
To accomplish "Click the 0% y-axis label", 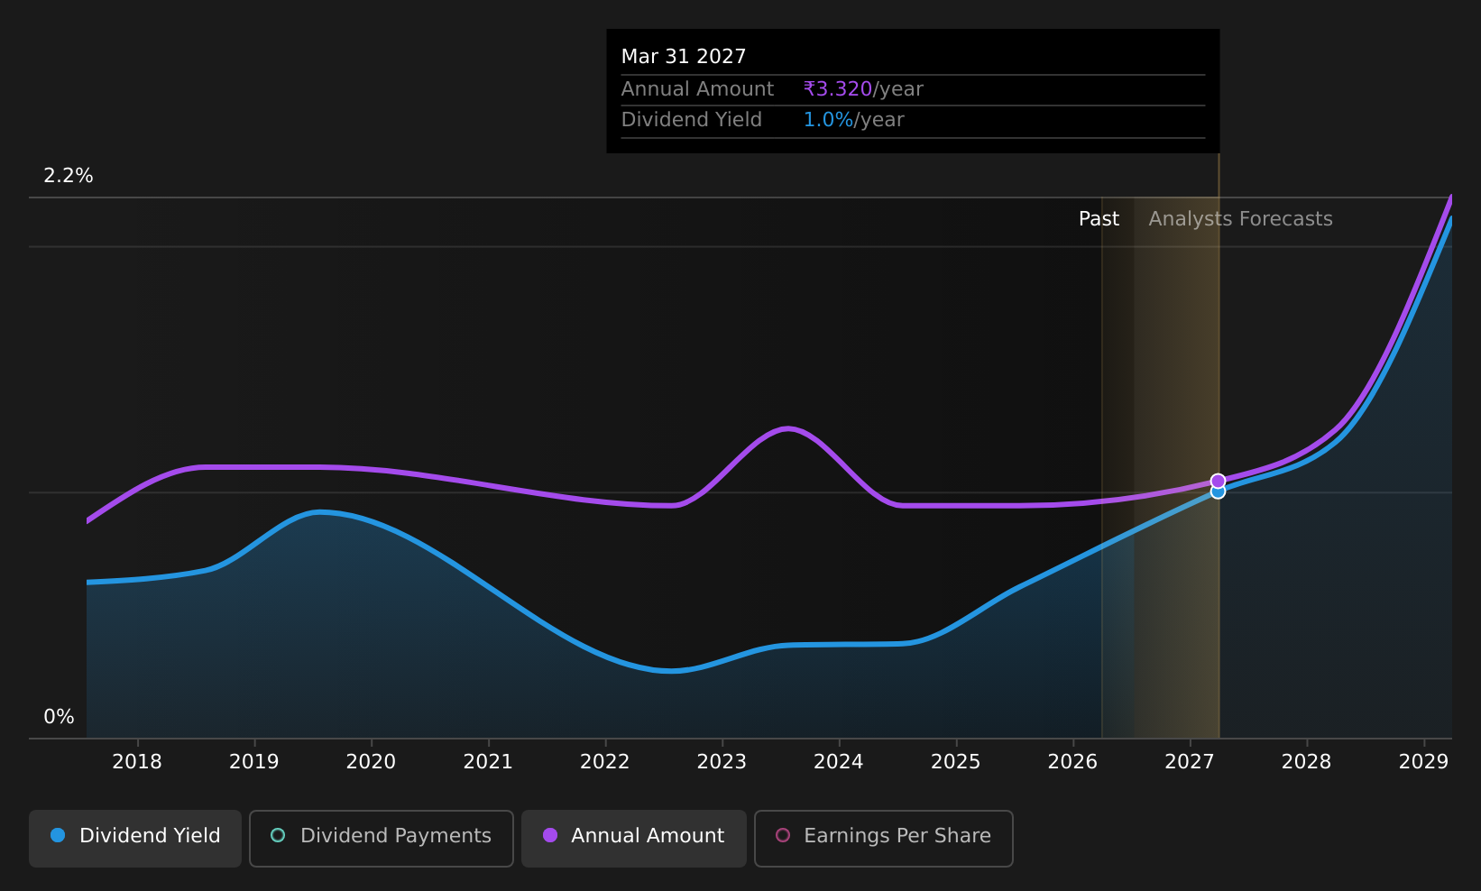I will [x=59, y=717].
